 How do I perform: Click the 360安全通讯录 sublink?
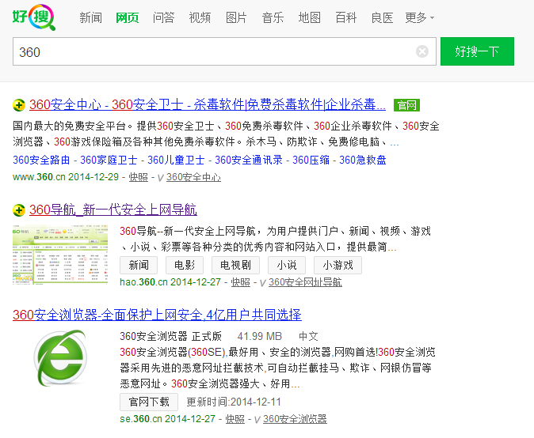tap(249, 160)
